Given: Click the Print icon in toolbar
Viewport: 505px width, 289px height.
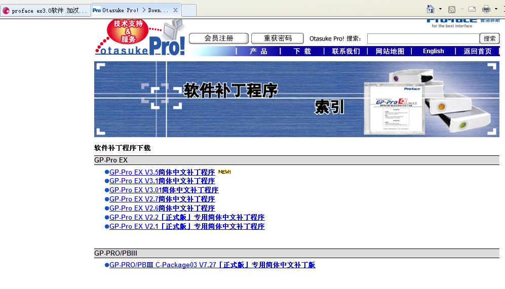Looking at the screenshot, I should [486, 9].
